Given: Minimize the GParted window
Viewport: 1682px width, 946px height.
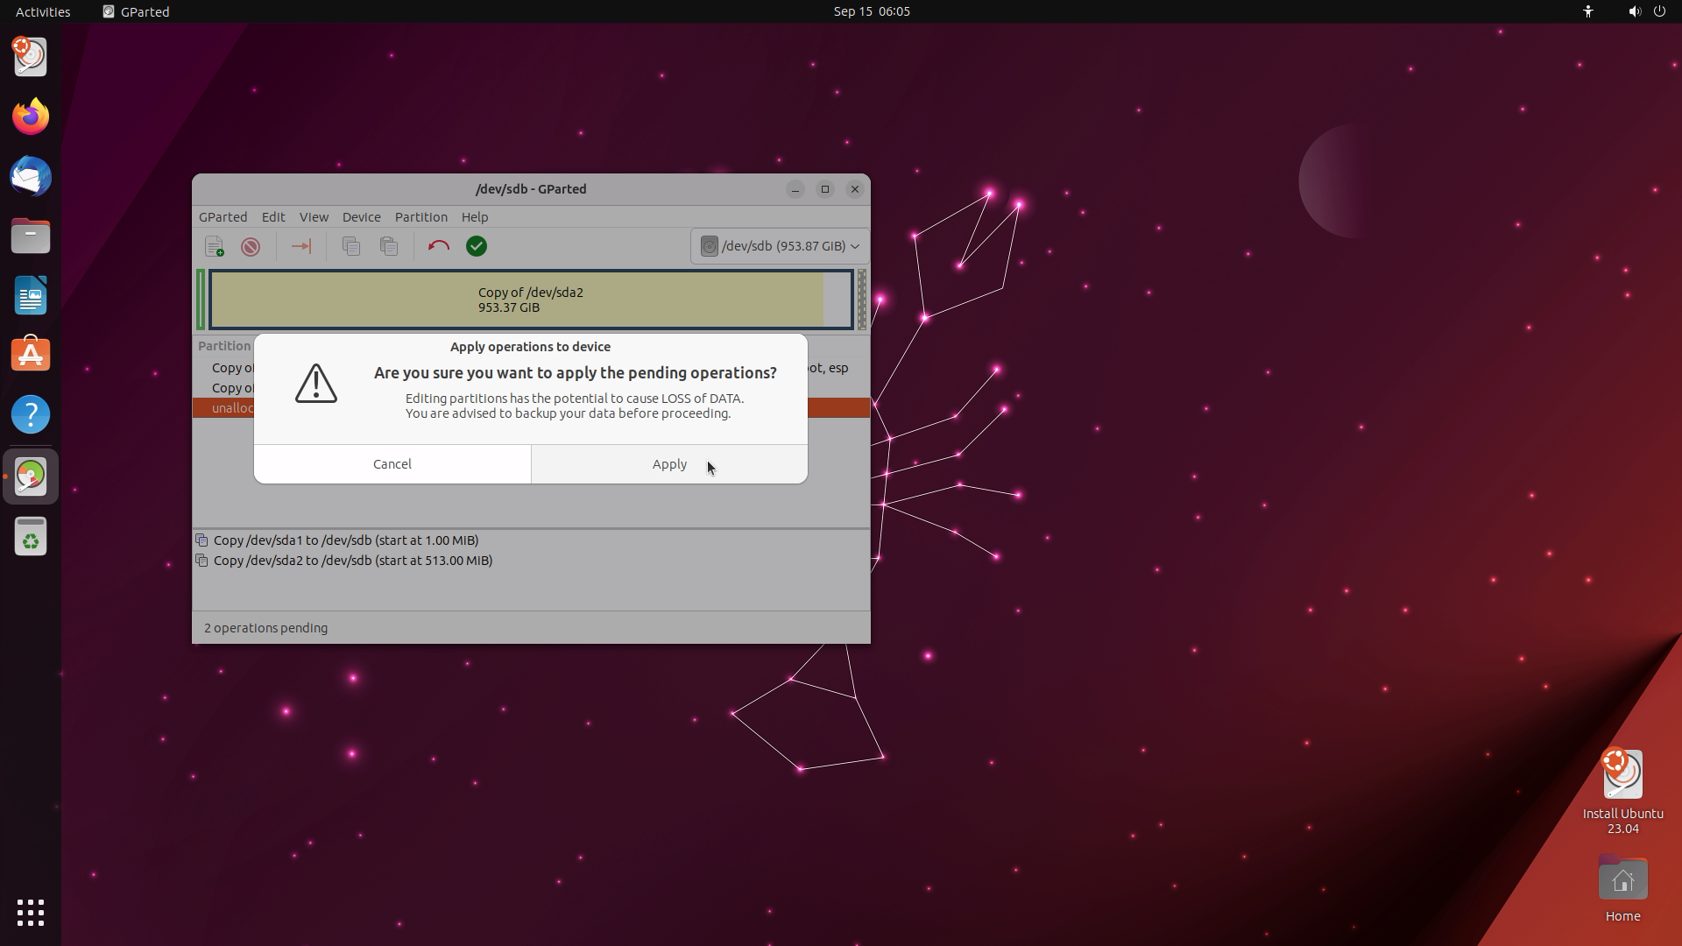Looking at the screenshot, I should (795, 189).
